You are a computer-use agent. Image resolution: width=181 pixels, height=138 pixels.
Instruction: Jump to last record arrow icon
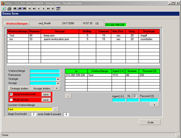[53, 9]
